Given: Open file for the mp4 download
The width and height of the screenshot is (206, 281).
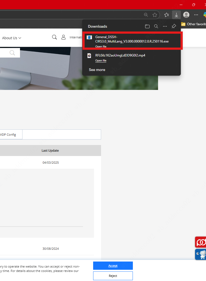Looking at the screenshot, I should click(x=101, y=61).
